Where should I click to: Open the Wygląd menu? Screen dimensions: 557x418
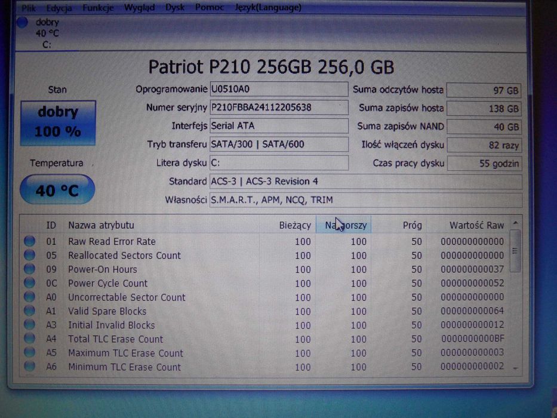[139, 7]
